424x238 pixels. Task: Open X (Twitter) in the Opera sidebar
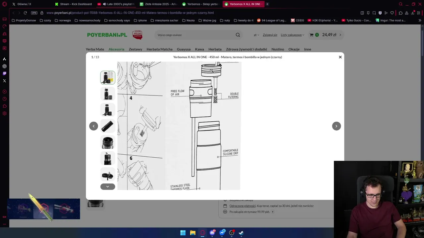coord(4,81)
